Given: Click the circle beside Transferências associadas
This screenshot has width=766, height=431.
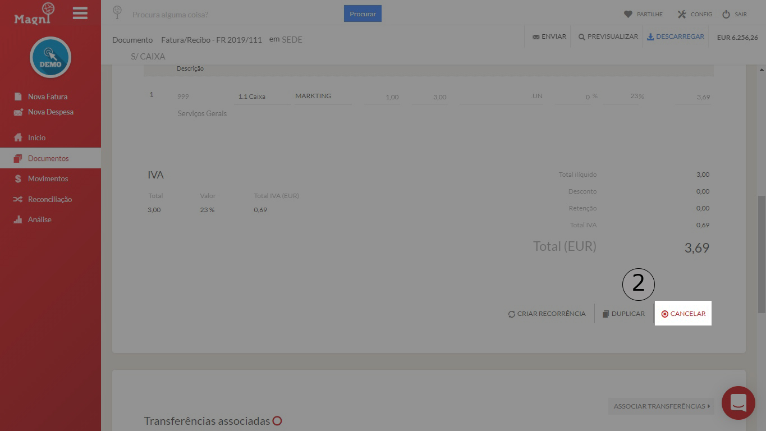Looking at the screenshot, I should pos(277,420).
